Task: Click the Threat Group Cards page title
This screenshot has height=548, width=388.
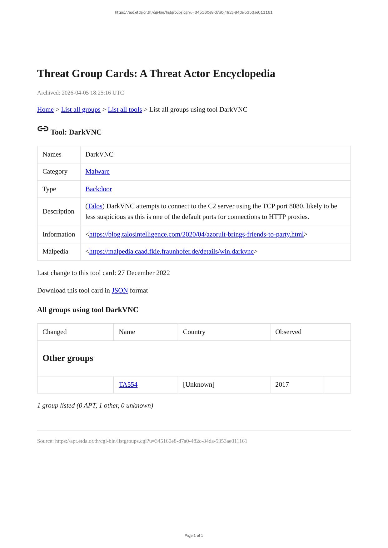Action: pyautogui.click(x=156, y=74)
